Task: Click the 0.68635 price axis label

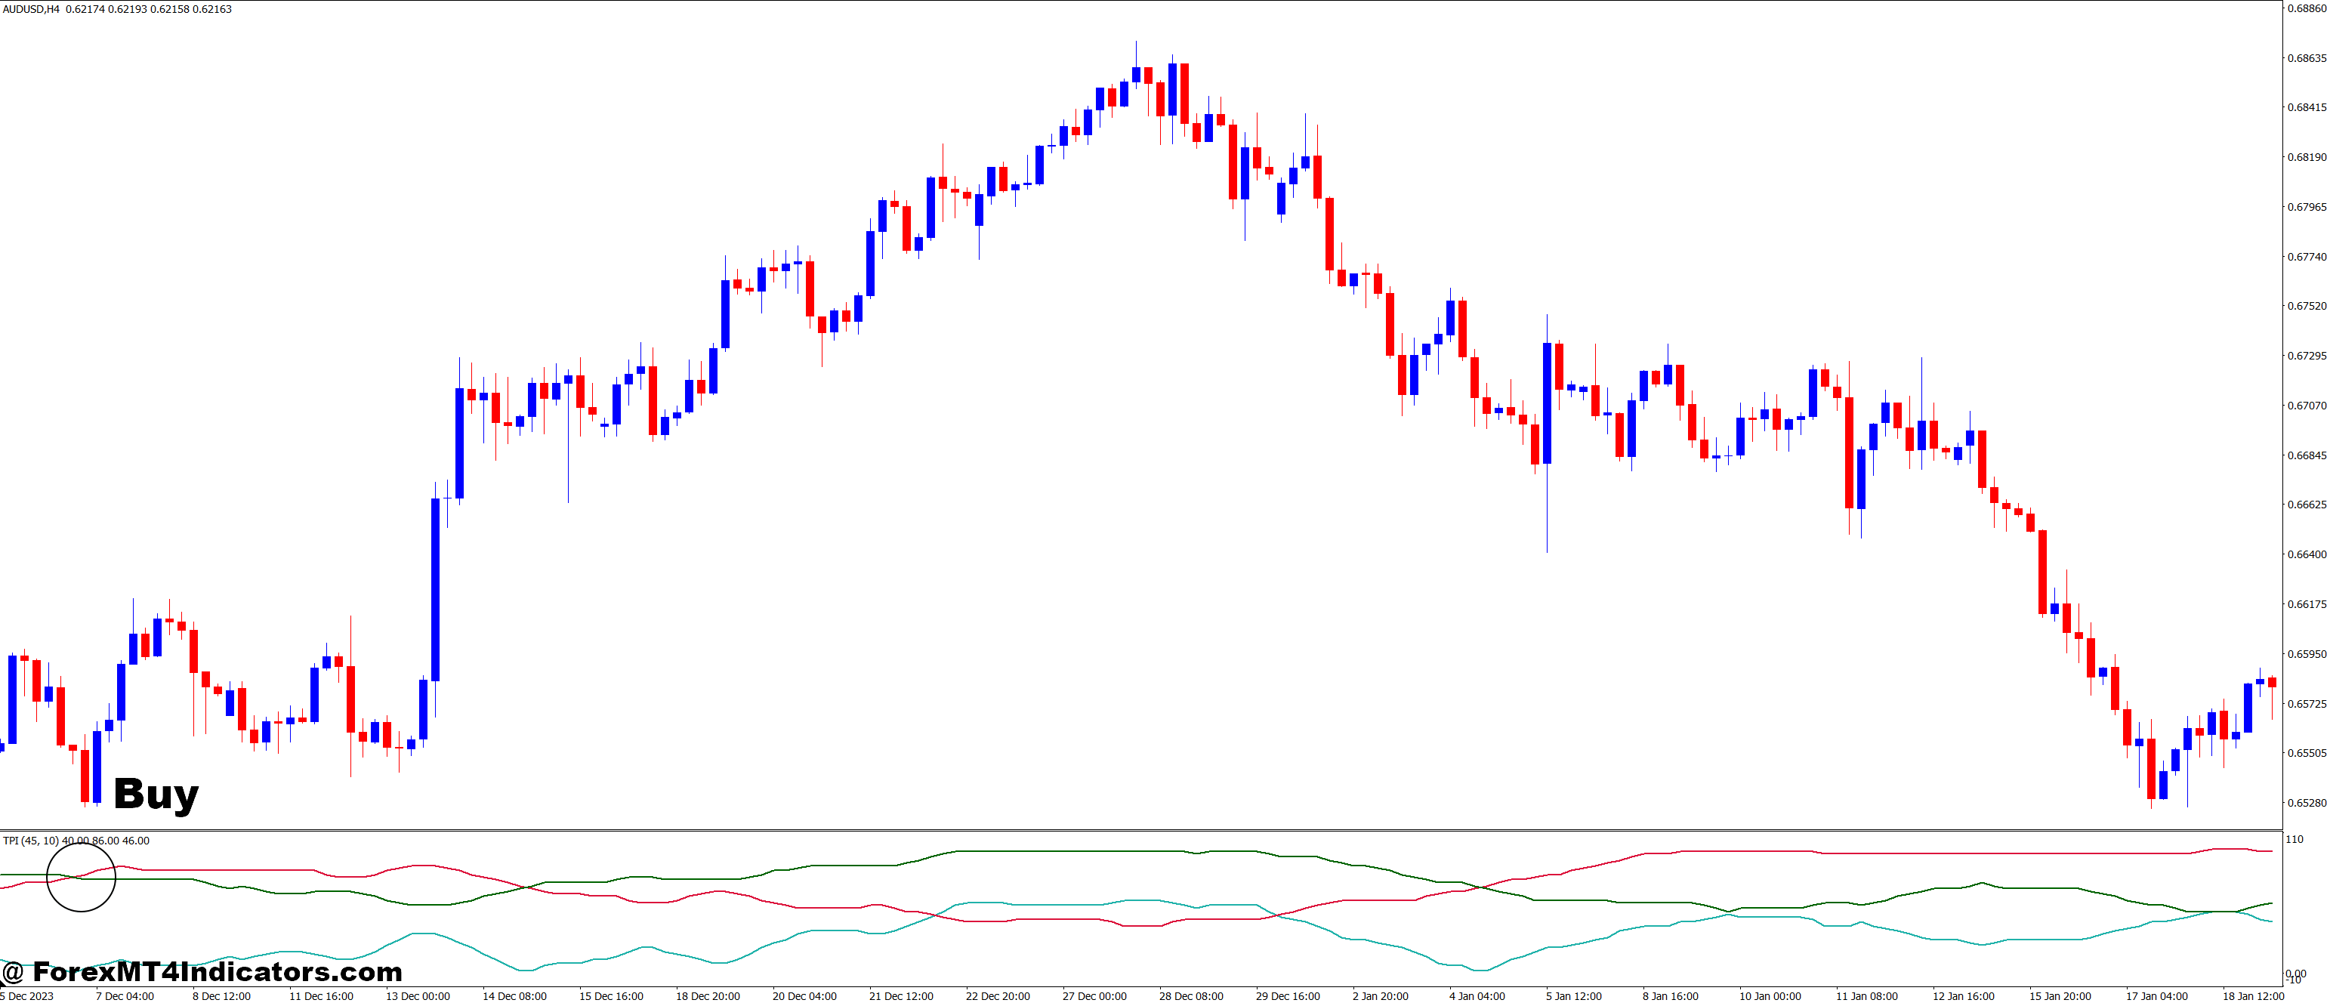Action: click(x=2306, y=58)
